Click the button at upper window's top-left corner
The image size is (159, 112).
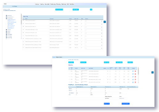pyautogui.click(x=5, y=4)
